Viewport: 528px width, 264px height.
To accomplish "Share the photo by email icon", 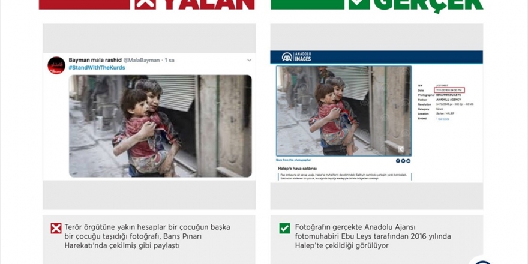I will 408,161.
